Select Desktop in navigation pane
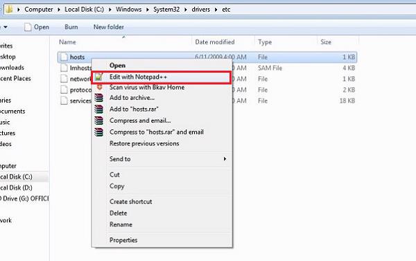Image resolution: width=416 pixels, height=261 pixels. tap(8, 57)
